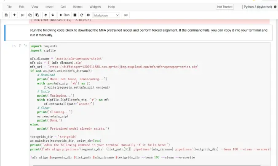Interrupt the kernel with stop icon
278x166 pixels.
coord(75,15)
